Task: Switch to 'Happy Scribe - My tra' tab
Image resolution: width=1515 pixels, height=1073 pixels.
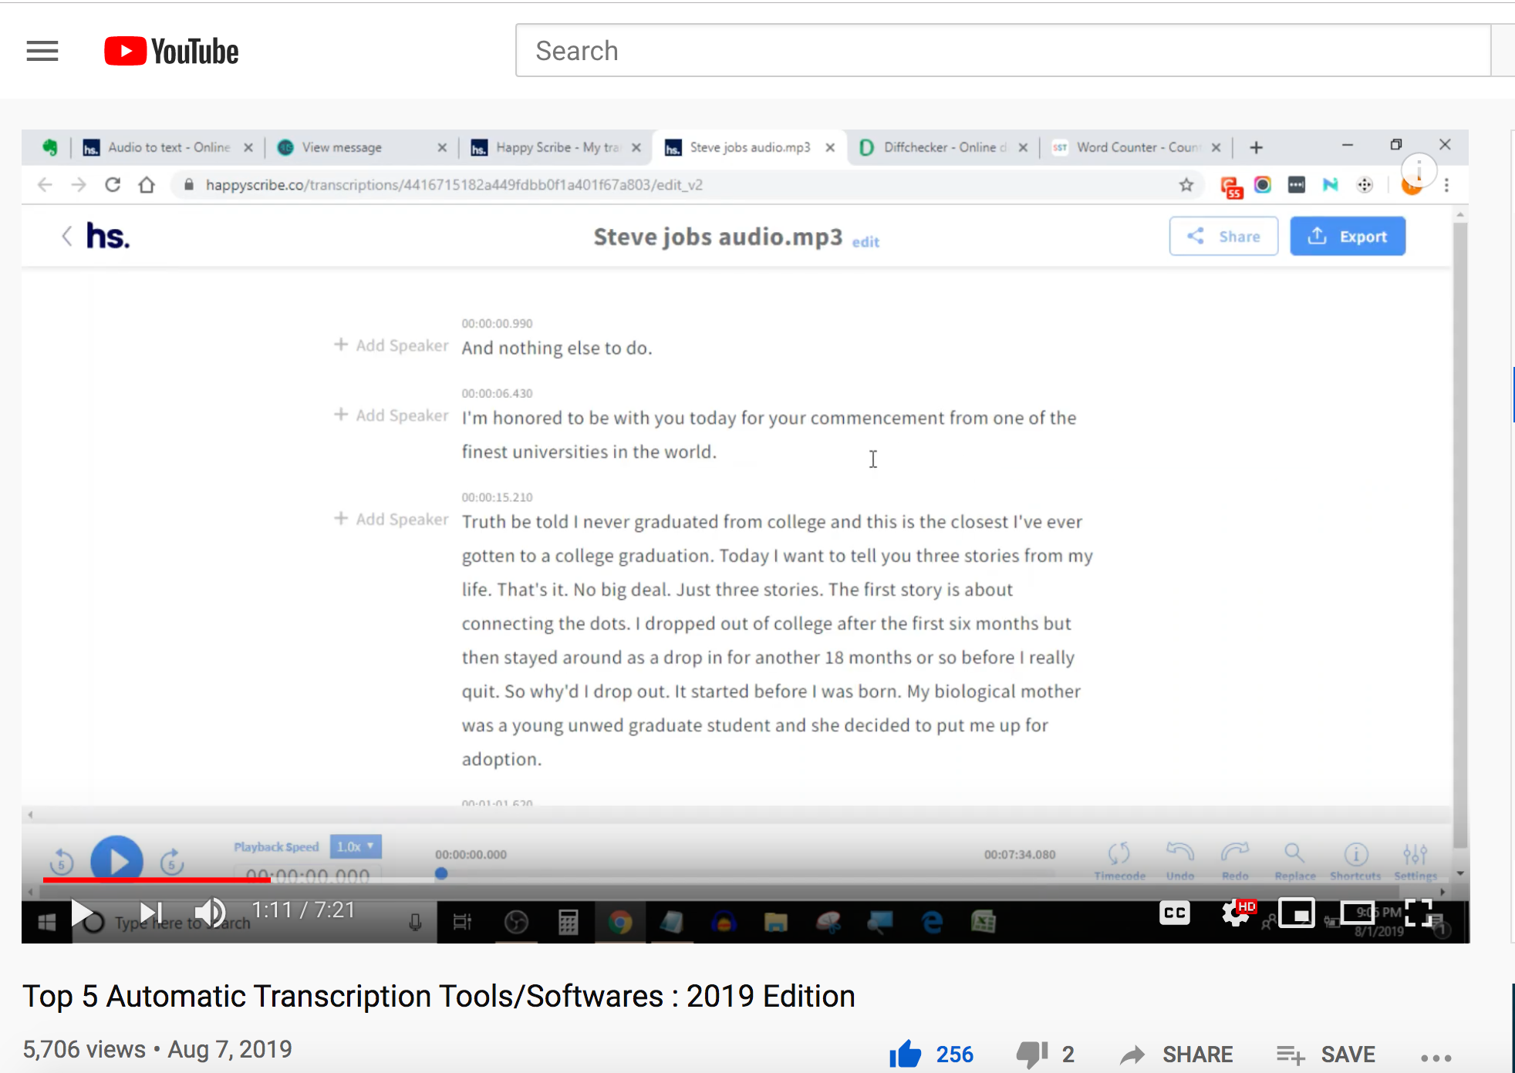Action: pos(555,147)
